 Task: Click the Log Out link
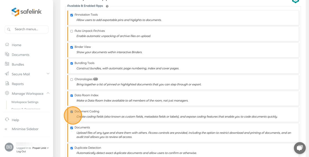pyautogui.click(x=21, y=151)
